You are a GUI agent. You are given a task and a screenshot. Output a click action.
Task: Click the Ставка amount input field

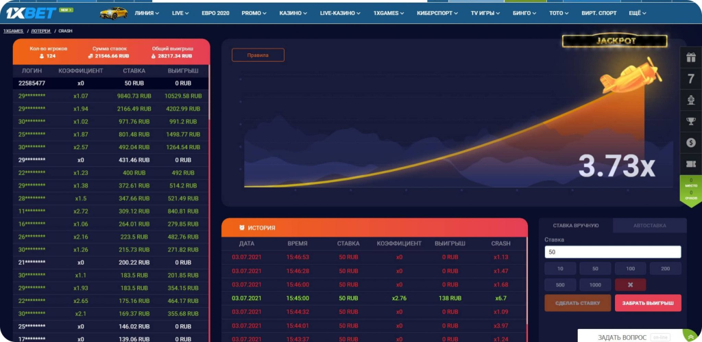pos(612,252)
